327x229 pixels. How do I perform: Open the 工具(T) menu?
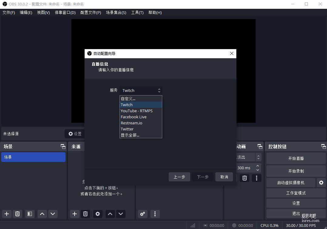point(137,12)
